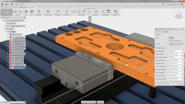
Task: Click the Multi-Axis tool icon
Action: [48, 12]
